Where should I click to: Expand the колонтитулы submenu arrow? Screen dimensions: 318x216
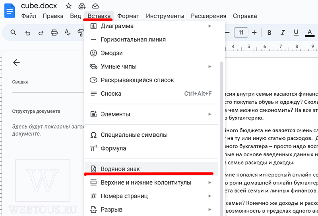[210, 183]
